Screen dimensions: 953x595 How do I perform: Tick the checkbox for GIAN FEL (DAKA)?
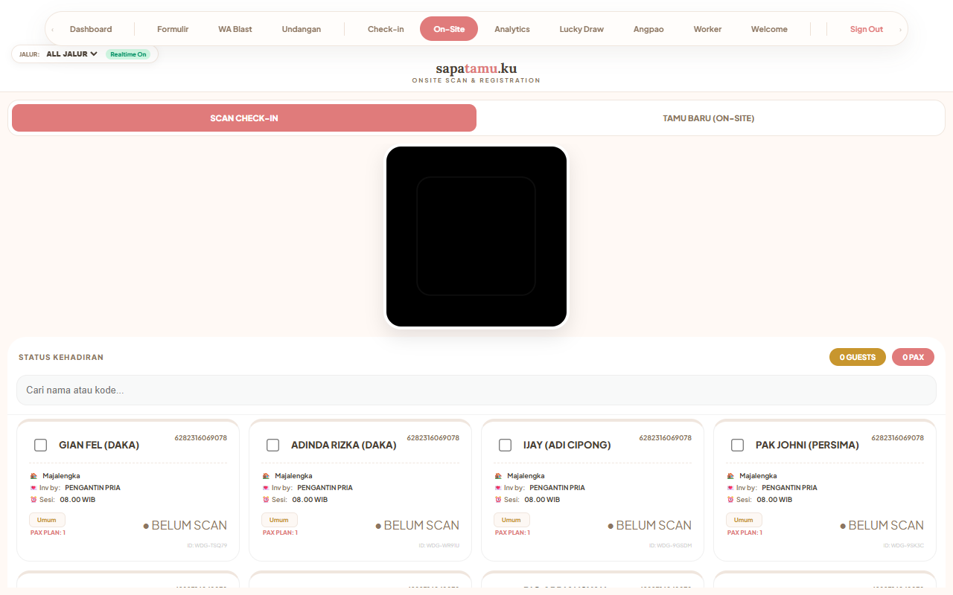pyautogui.click(x=41, y=445)
